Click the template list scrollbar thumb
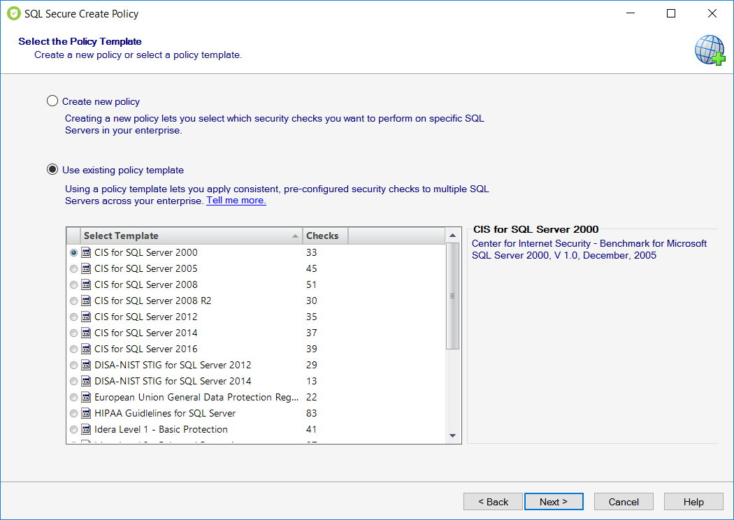 point(453,296)
